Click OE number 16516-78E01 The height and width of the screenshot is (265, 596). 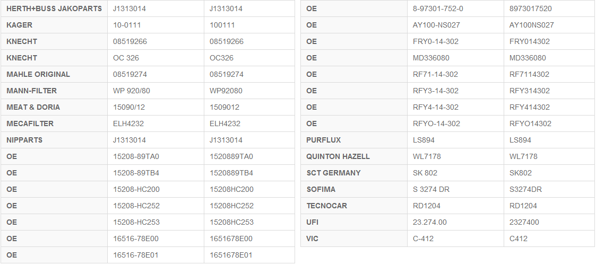136,255
